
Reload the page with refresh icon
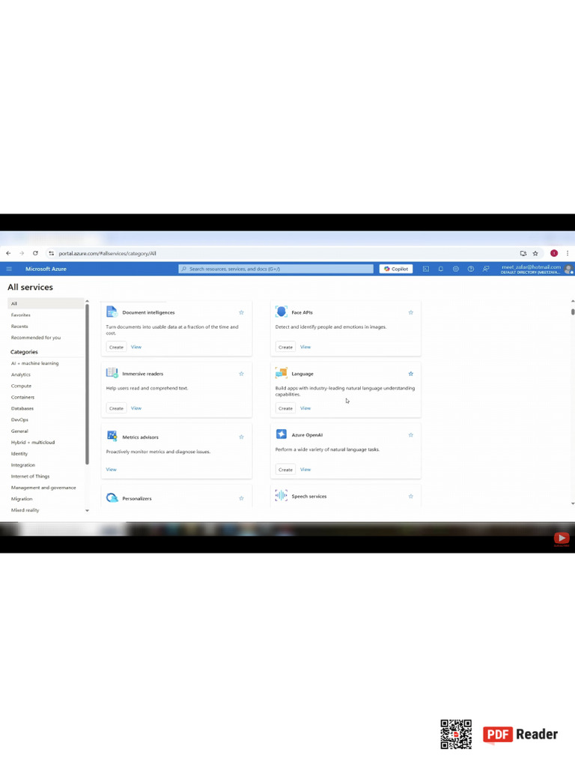click(35, 253)
